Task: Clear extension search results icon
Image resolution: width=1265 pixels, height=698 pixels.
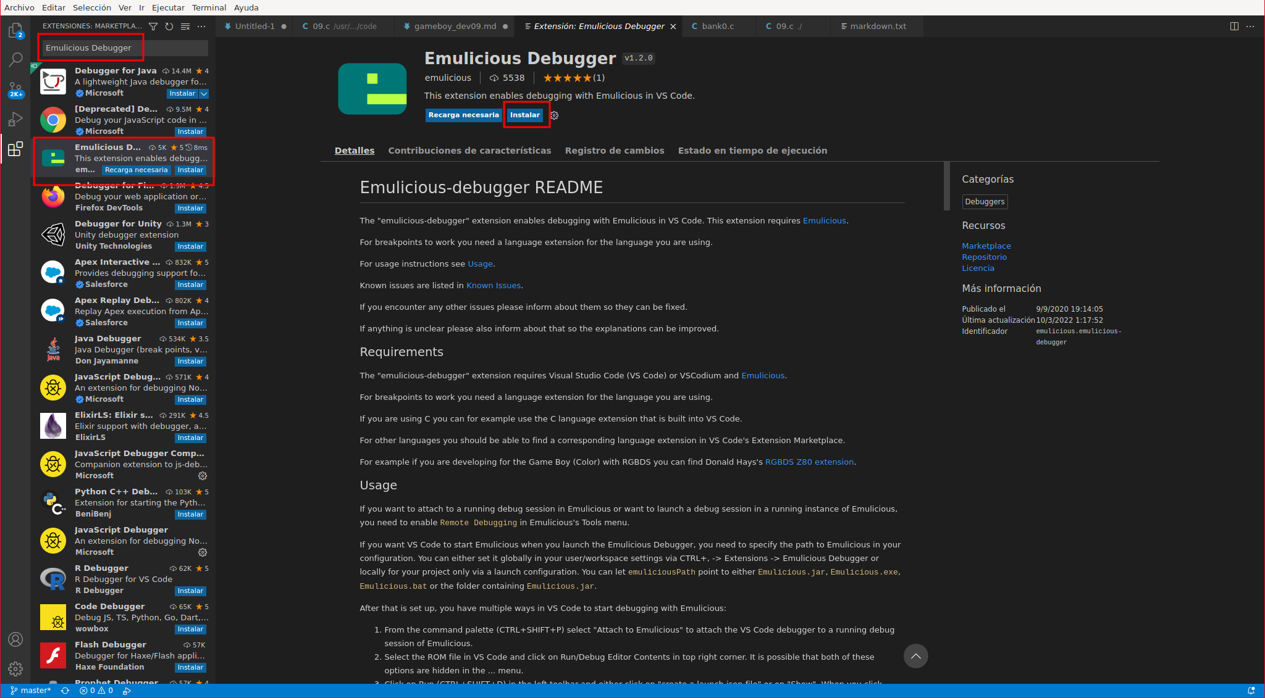Action: [185, 27]
